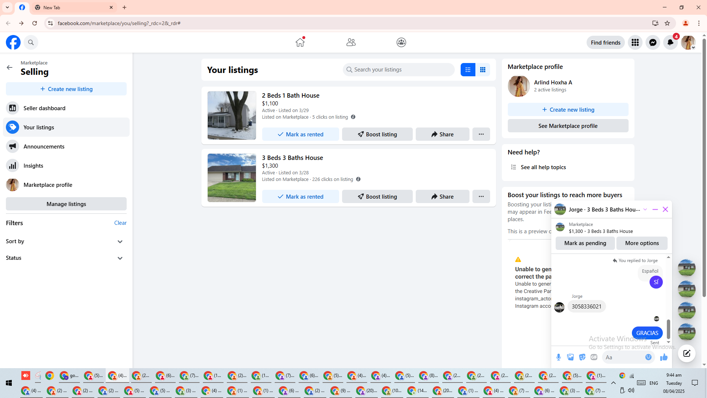
Task: Click the Manage listings button
Action: click(66, 204)
